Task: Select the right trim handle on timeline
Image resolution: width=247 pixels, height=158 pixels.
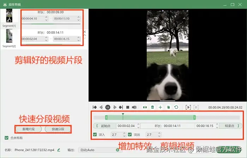Action: pos(195,117)
